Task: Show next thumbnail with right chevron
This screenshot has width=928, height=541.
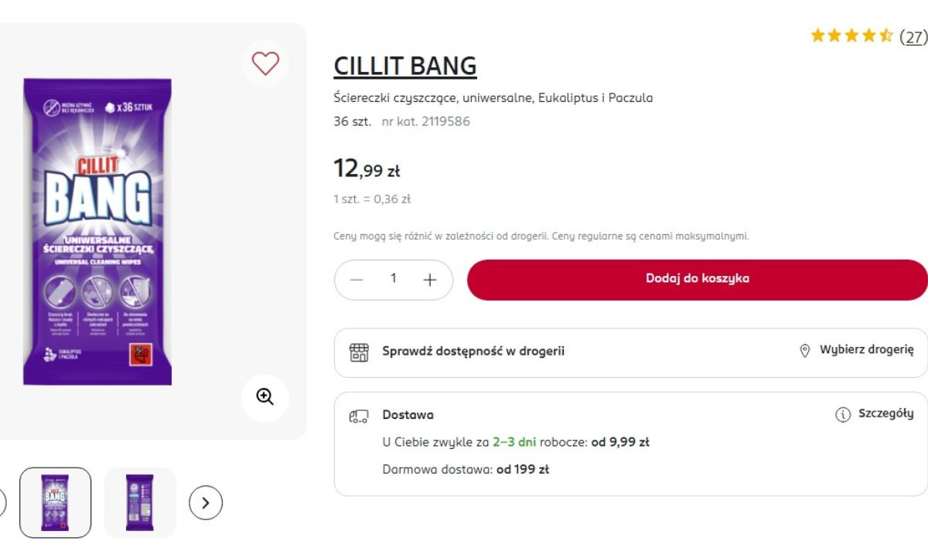Action: pyautogui.click(x=206, y=502)
